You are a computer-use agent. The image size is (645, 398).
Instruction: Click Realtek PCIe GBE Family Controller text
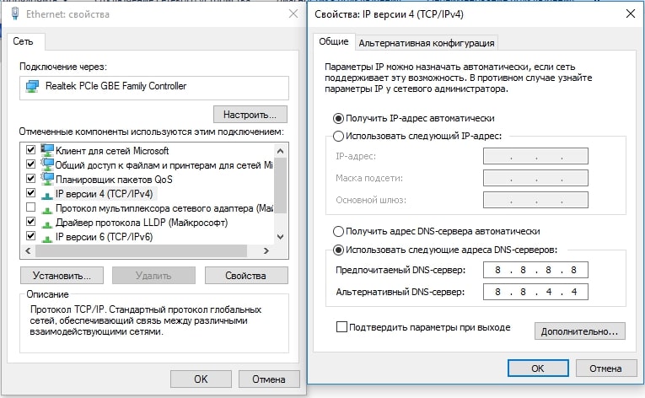(116, 86)
